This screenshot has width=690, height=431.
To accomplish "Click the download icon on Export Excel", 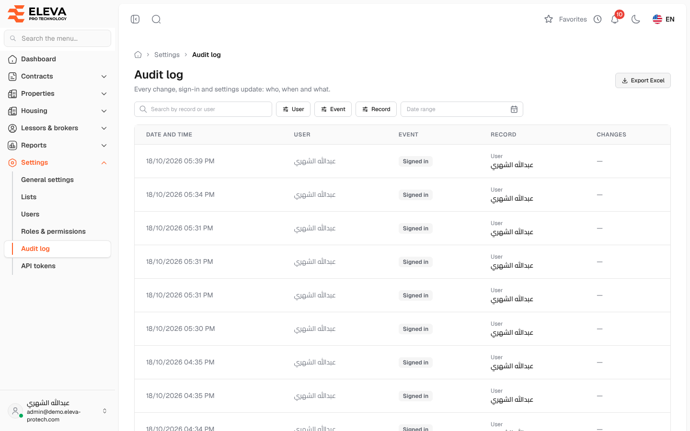I will click(625, 80).
